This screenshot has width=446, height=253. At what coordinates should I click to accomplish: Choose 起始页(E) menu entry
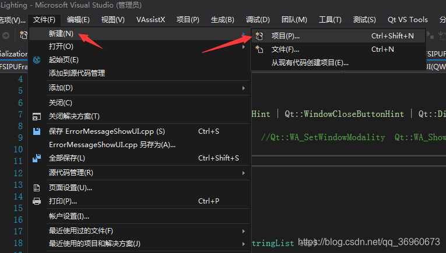[x=139, y=60]
